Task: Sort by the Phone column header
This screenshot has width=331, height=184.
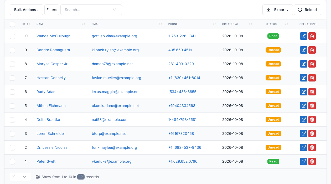Action: point(192,24)
